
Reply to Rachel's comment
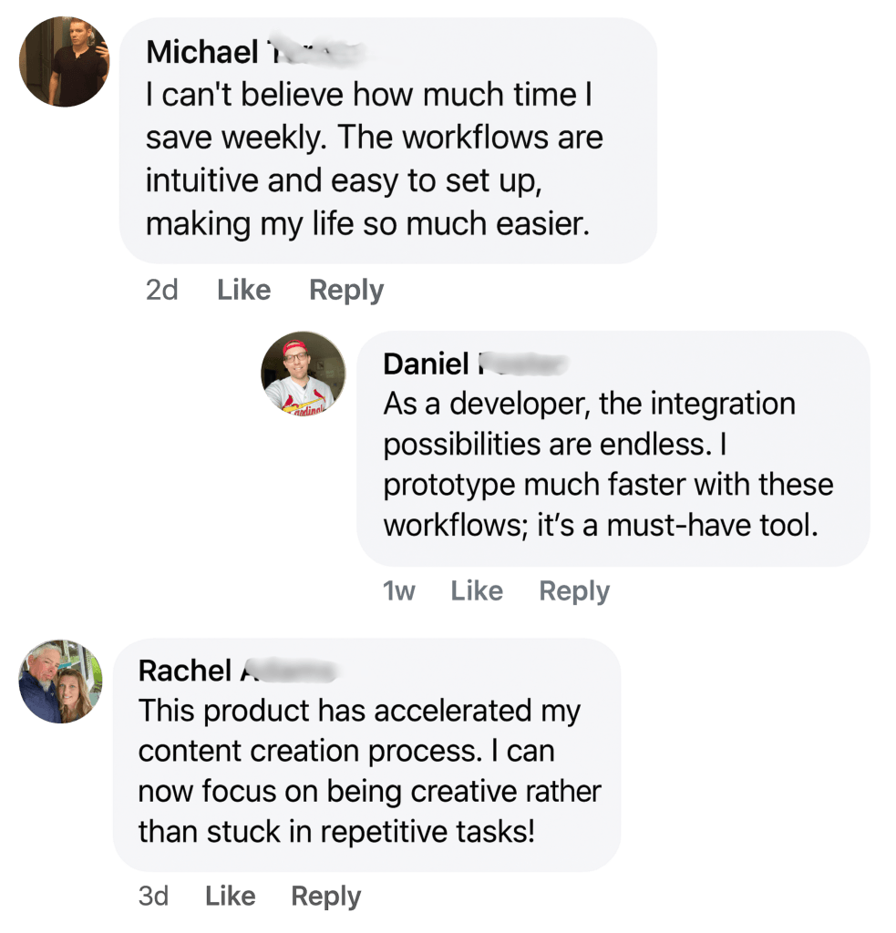point(325,897)
